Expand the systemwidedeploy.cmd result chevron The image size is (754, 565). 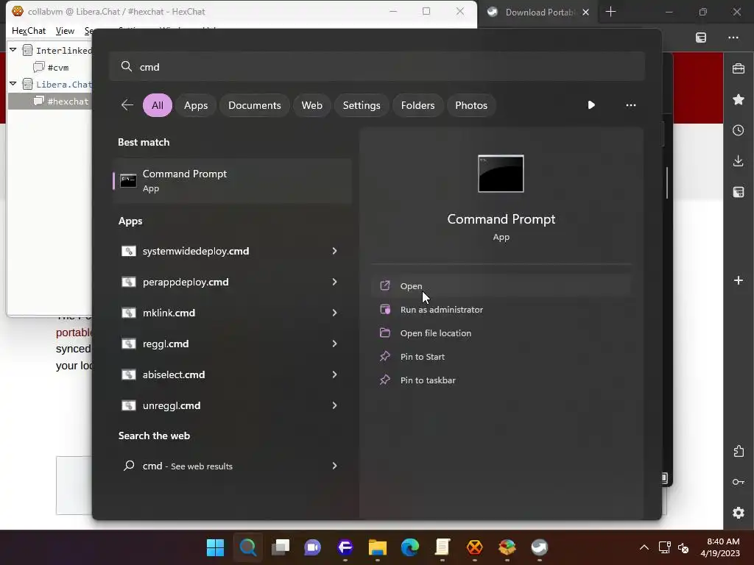334,251
